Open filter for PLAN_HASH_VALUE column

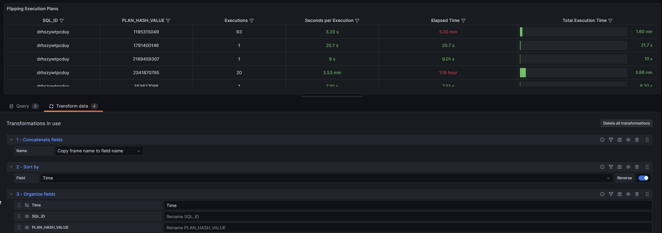pyautogui.click(x=168, y=21)
